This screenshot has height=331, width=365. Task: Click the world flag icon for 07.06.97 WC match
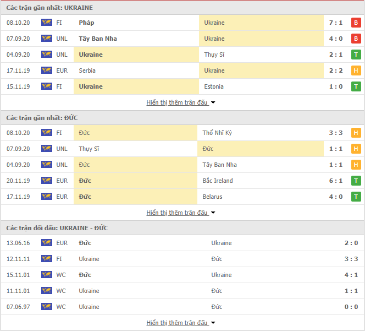coord(47,307)
